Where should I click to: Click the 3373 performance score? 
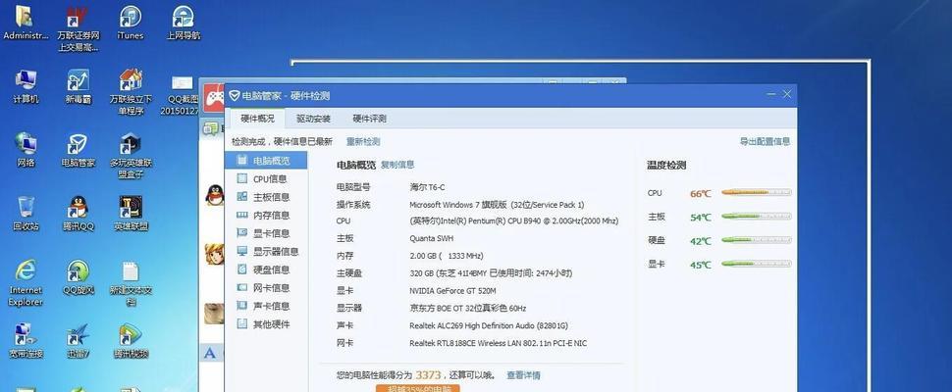coord(428,375)
